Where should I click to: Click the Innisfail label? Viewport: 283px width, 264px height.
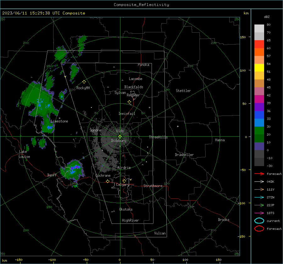point(127,114)
